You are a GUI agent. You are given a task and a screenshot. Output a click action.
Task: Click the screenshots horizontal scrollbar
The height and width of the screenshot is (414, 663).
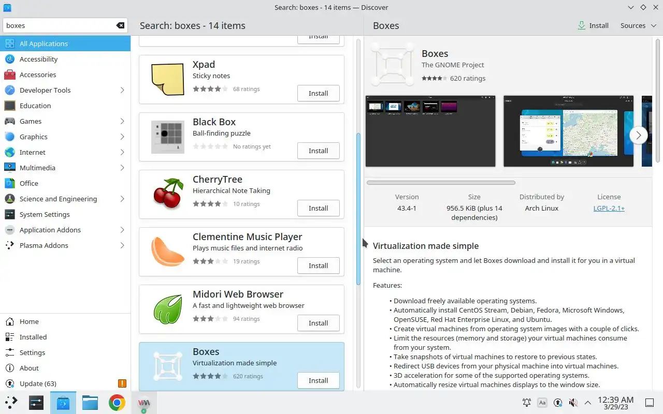pyautogui.click(x=441, y=183)
